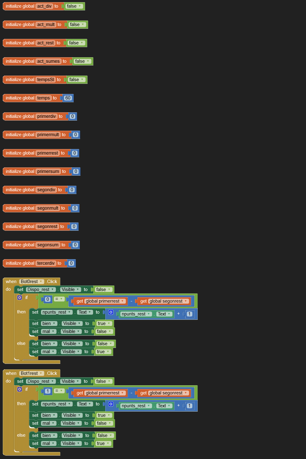This screenshot has width=306, height=459.
Task: Open mutator gear on Bot1rest addition block
Action: pos(111,404)
